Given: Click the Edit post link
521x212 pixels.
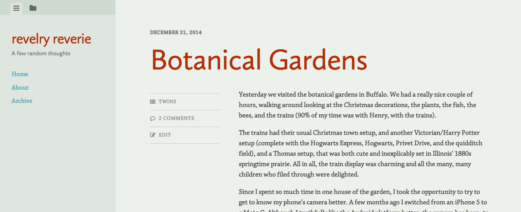Looking at the screenshot, I should pyautogui.click(x=165, y=135).
